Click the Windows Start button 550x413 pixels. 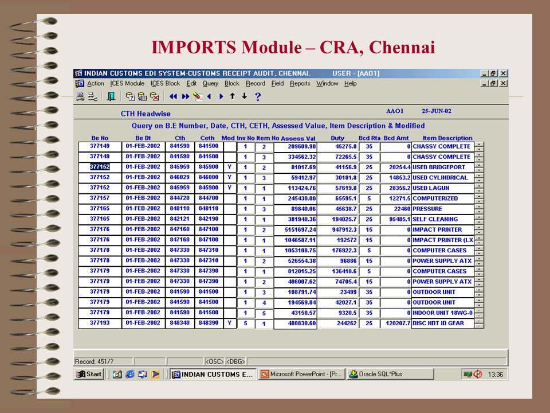89,375
